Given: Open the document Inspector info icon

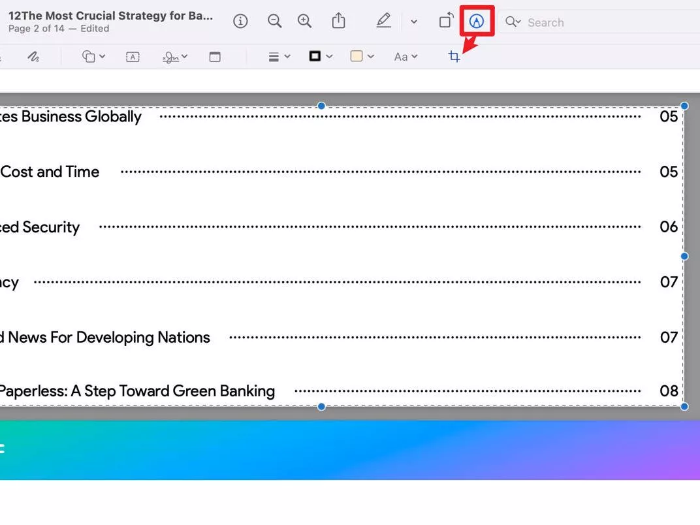Looking at the screenshot, I should click(x=240, y=21).
